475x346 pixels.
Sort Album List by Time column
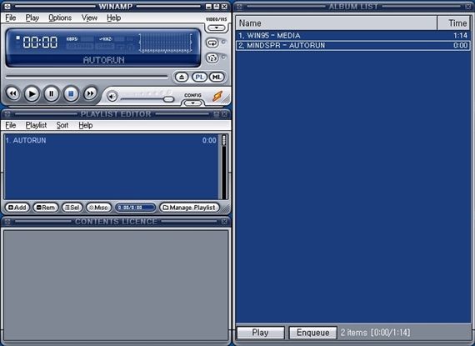click(x=454, y=23)
